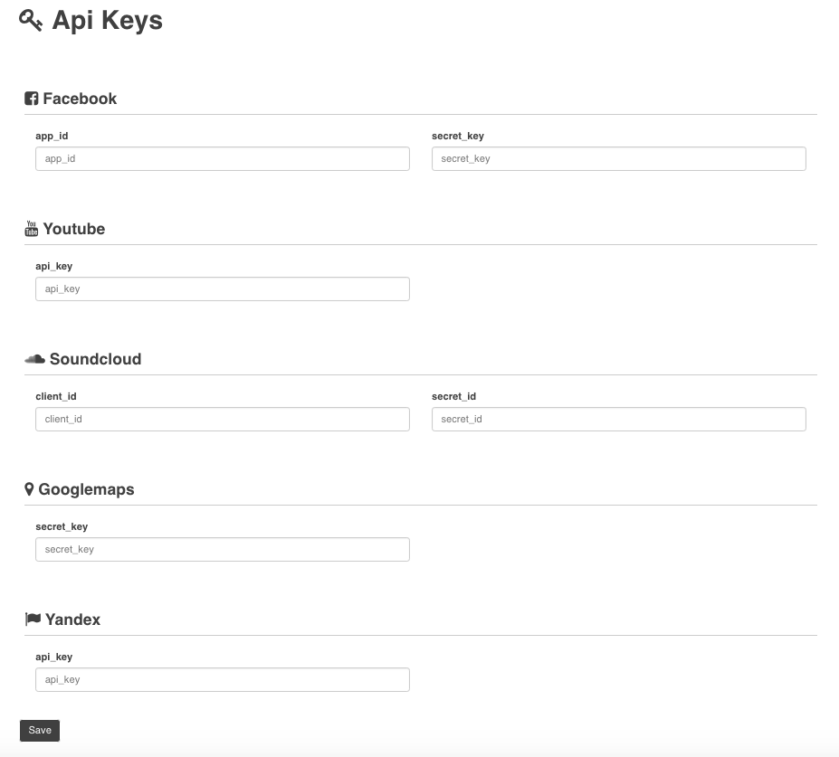Click the Facebook section heading text
This screenshot has width=839, height=757.
[x=80, y=99]
